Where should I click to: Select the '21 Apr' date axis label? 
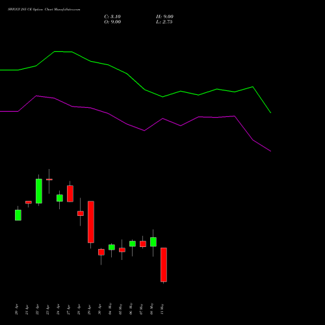pos(27,309)
